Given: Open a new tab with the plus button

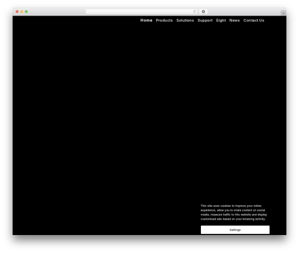Looking at the screenshot, I should (x=283, y=13).
